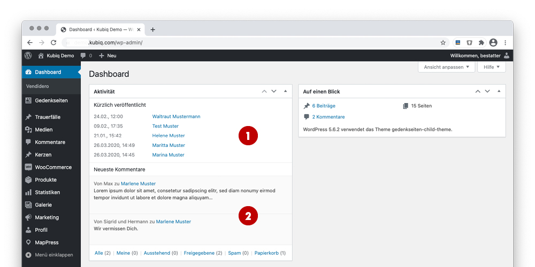This screenshot has height=267, width=535.
Task: Toggle the Aktivität panel collapse triangle
Action: pos(285,91)
